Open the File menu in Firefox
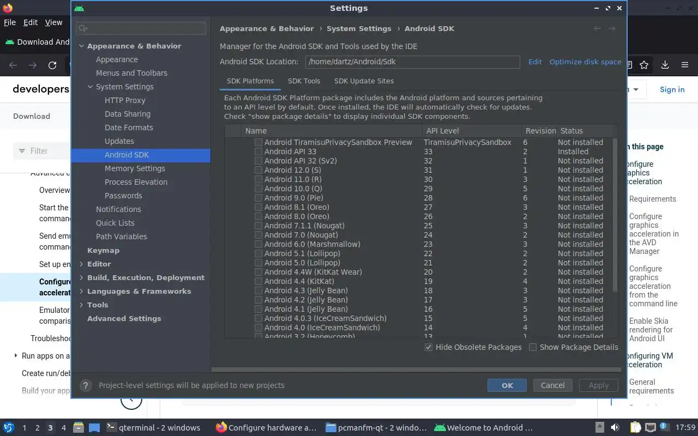Image resolution: width=698 pixels, height=436 pixels. 10,22
